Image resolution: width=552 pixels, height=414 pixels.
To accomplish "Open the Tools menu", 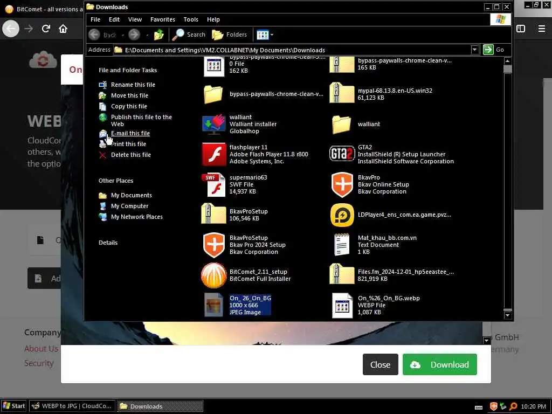I will click(x=191, y=19).
